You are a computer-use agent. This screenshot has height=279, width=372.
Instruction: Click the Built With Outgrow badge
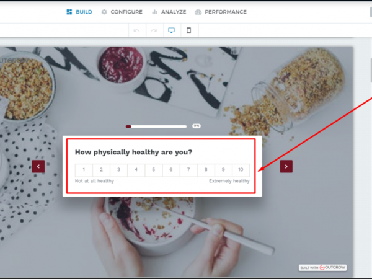(322, 268)
